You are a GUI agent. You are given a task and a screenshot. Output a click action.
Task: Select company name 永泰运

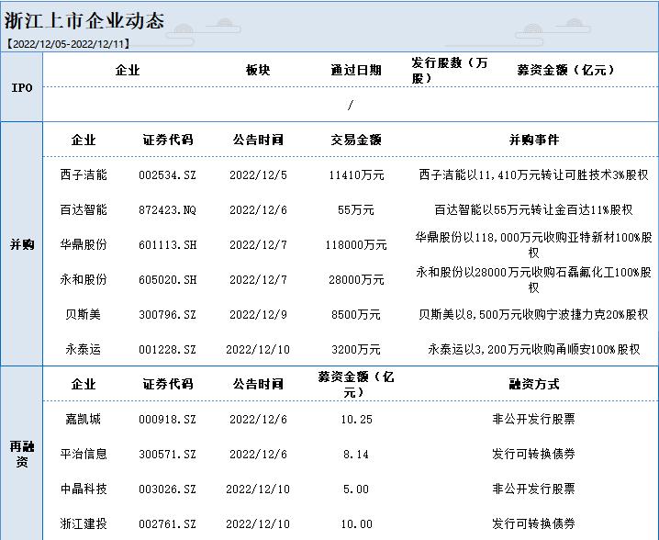[84, 349]
